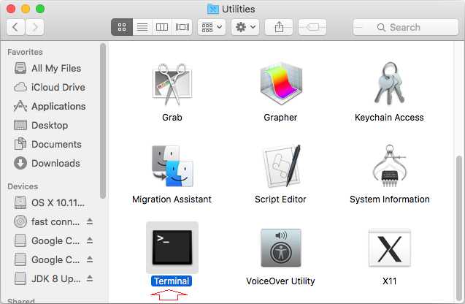The height and width of the screenshot is (304, 465).
Task: Switch to Cover Flow view
Action: pyautogui.click(x=182, y=27)
